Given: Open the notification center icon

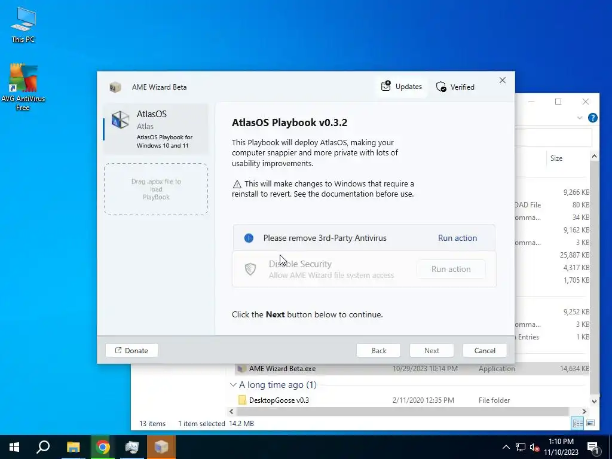Looking at the screenshot, I should pyautogui.click(x=593, y=447).
